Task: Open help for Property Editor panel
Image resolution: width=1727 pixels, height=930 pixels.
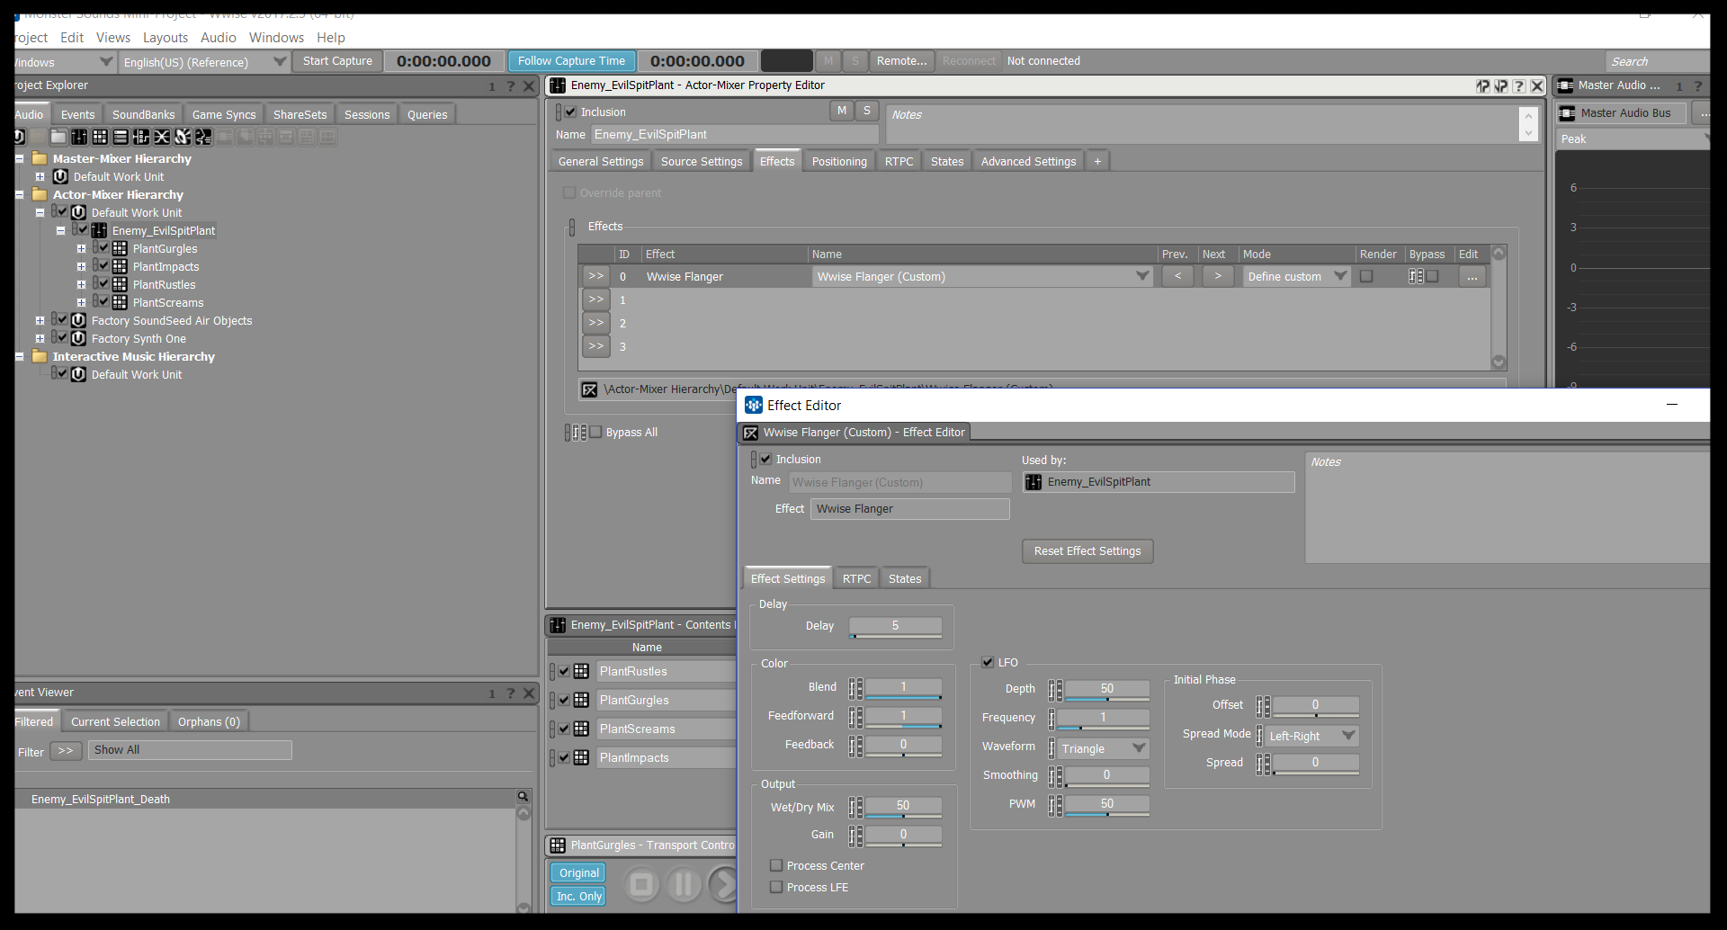Action: [x=1519, y=86]
